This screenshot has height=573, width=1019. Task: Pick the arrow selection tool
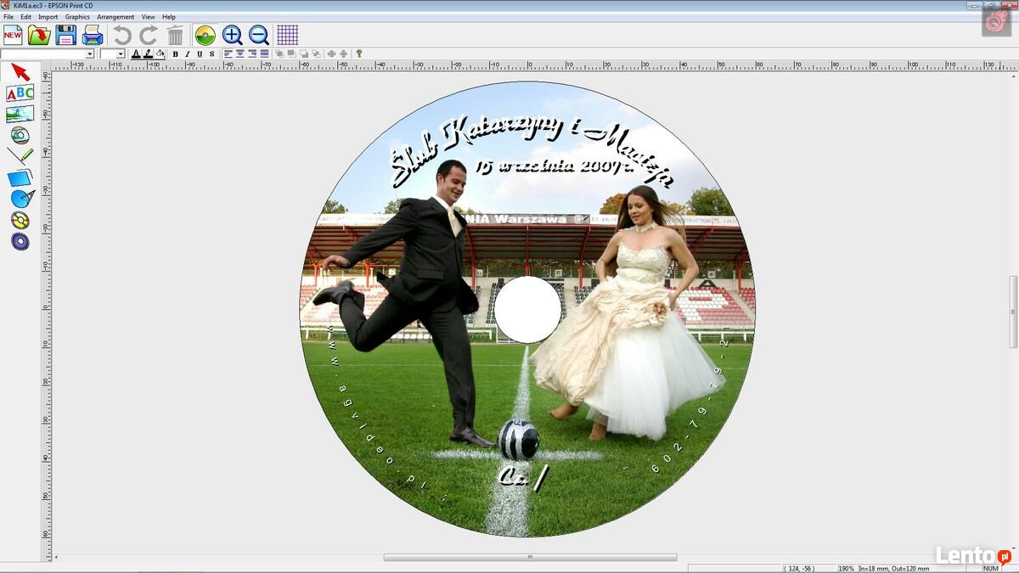point(20,72)
